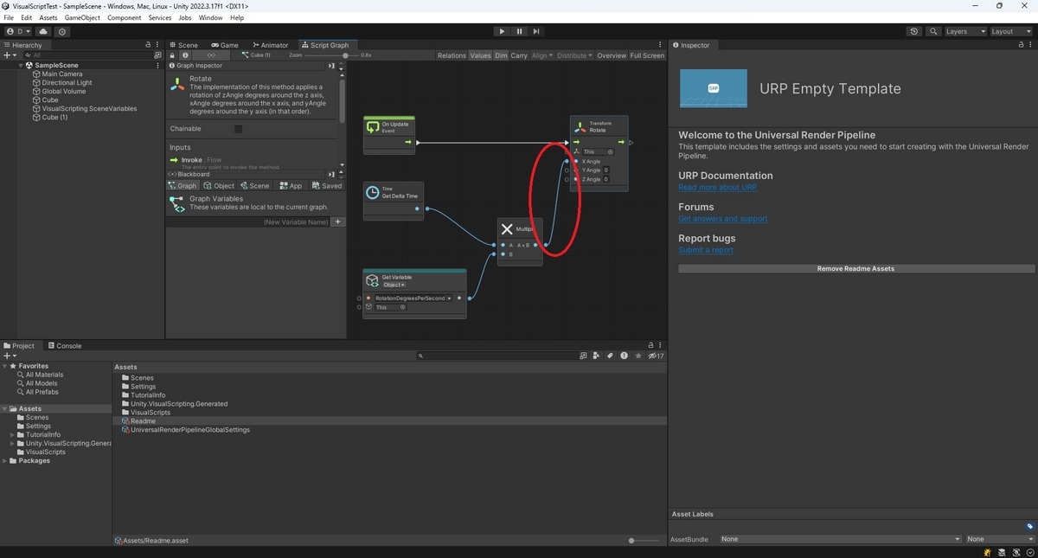
Task: Open the Undo History icon at top right
Action: click(x=914, y=31)
